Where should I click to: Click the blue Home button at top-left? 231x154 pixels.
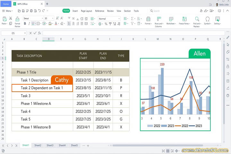tap(6, 4)
